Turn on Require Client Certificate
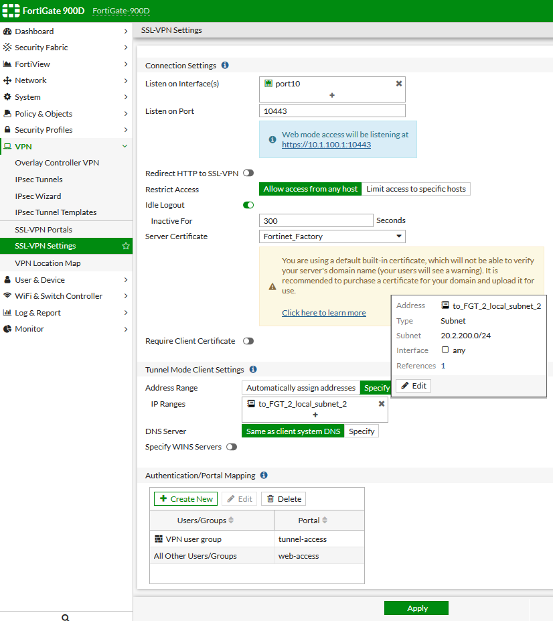Screen dimensions: 553x621 point(248,341)
